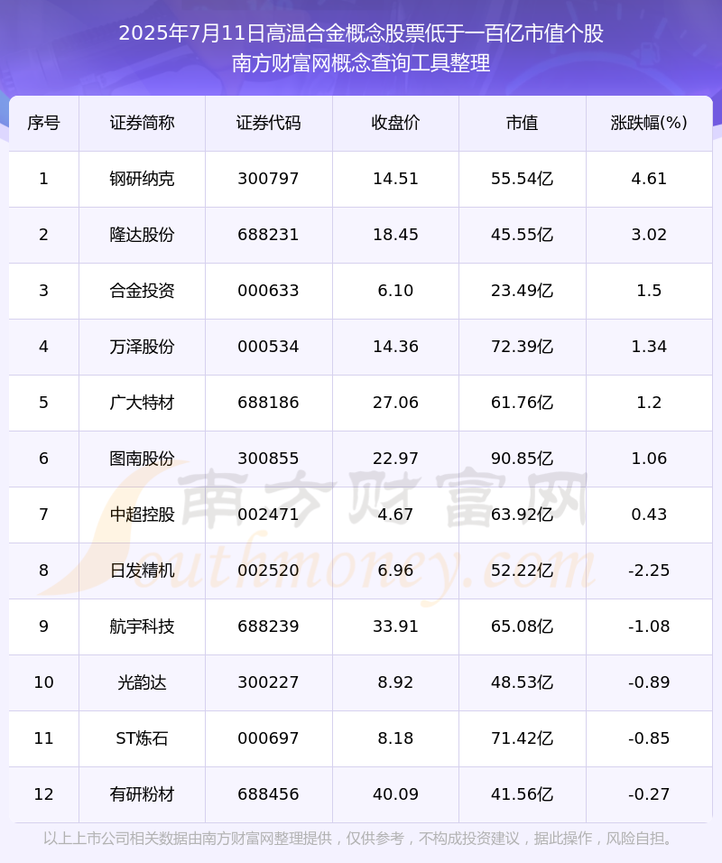The width and height of the screenshot is (722, 863).
Task: Click change value -0.27
Action: [x=650, y=794]
